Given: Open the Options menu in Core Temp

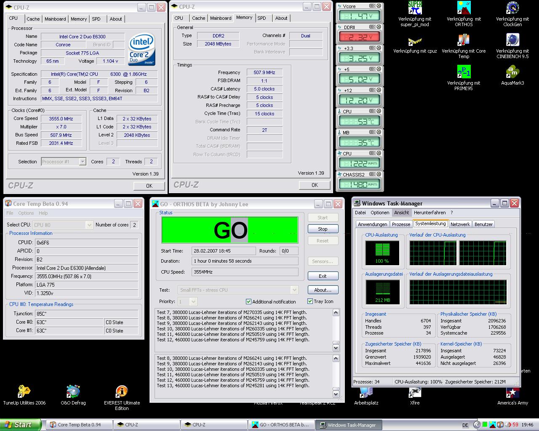Looking at the screenshot, I should (x=26, y=213).
